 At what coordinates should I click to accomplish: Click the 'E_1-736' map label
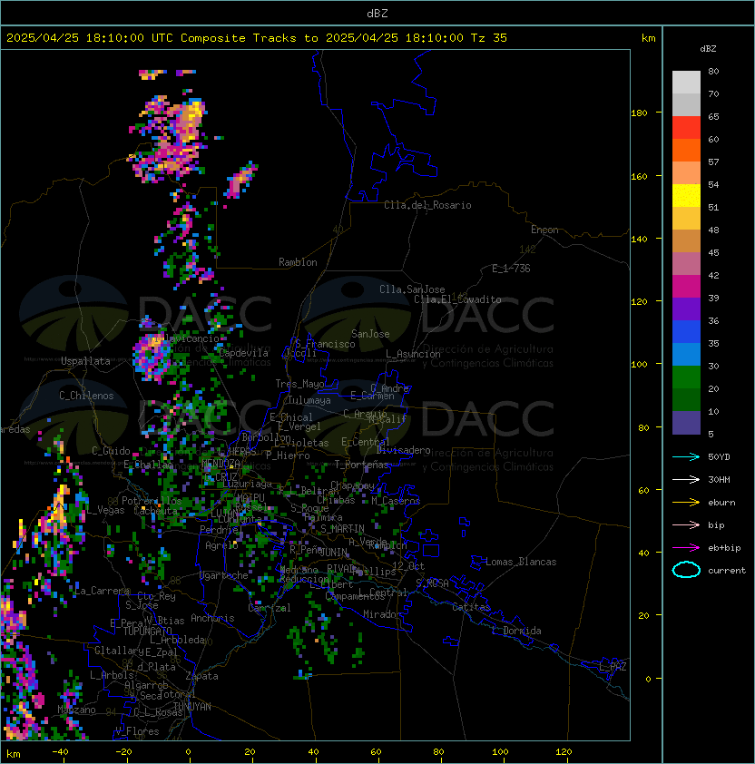pyautogui.click(x=511, y=269)
